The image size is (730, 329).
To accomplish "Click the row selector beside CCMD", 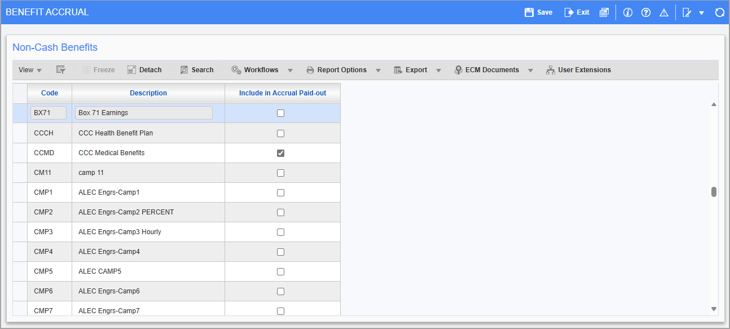I will click(20, 153).
